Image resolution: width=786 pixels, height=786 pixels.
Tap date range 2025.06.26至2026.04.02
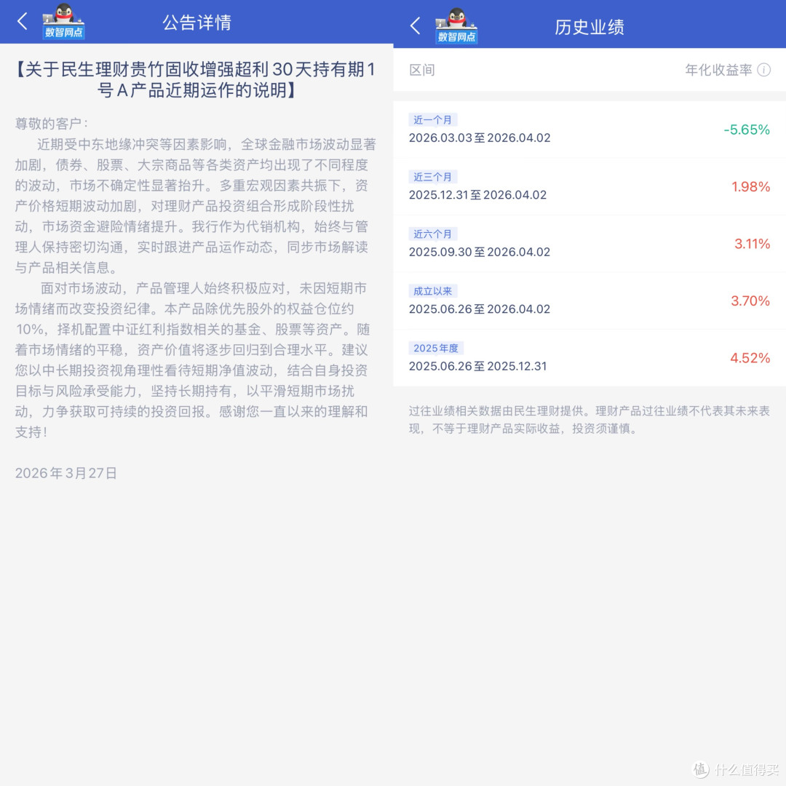click(480, 309)
